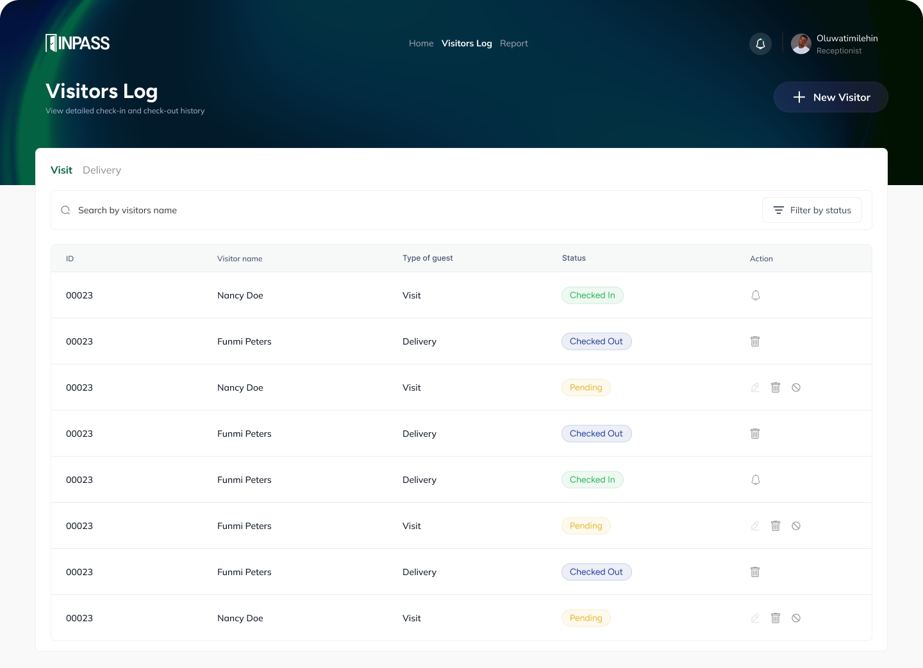Click the Checked In status badge for Nancy Doe
The width and height of the screenshot is (923, 668).
pyautogui.click(x=592, y=295)
